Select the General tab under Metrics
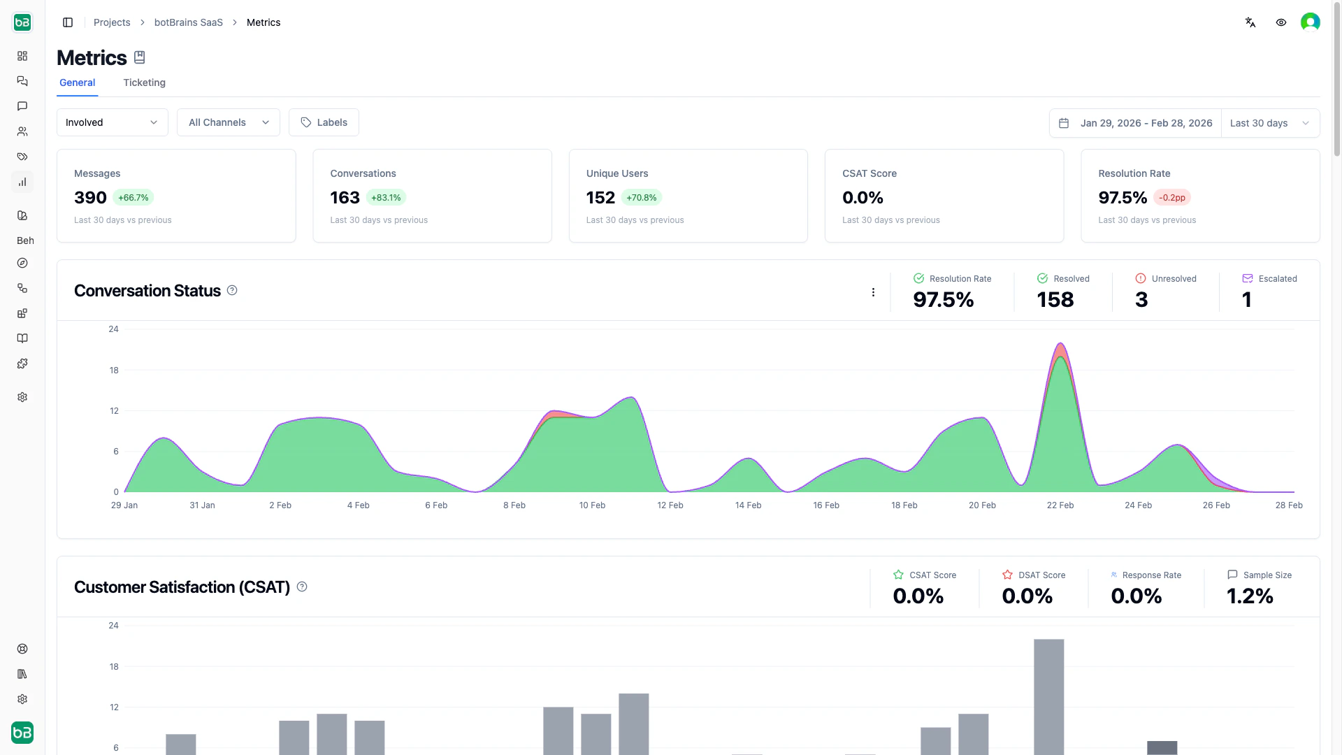 pos(77,82)
